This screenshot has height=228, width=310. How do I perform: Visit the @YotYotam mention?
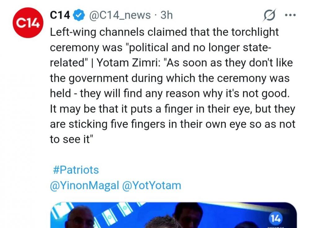coord(152,185)
